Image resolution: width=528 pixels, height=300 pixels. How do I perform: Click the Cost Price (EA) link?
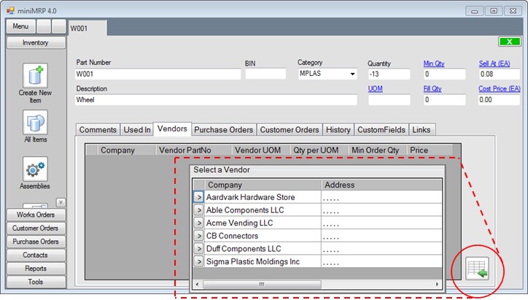[499, 88]
